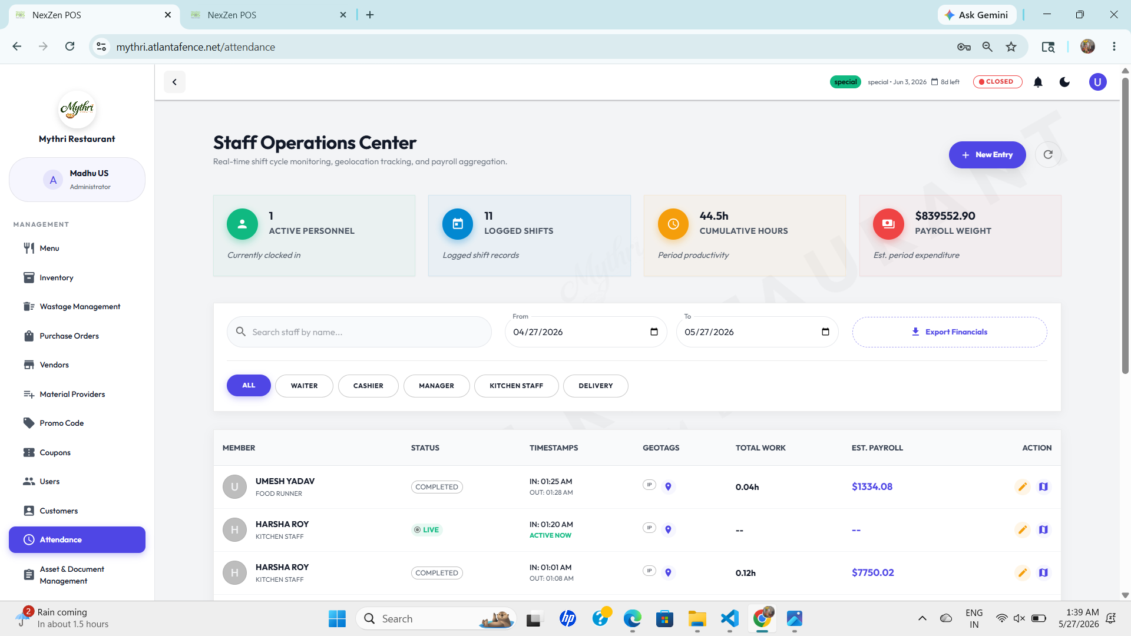The width and height of the screenshot is (1131, 636).
Task: Click the green special plan badge
Action: (845, 82)
